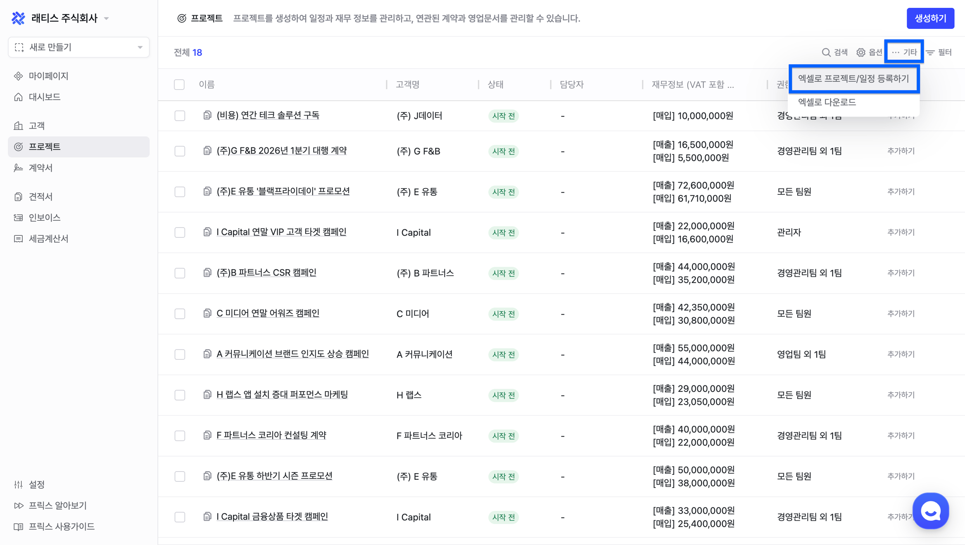Viewport: 965px width, 545px height.
Task: Open the Invoice sidebar icon
Action: click(x=18, y=218)
